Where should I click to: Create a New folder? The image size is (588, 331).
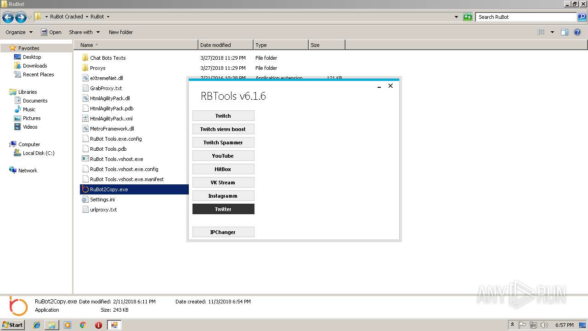121,32
